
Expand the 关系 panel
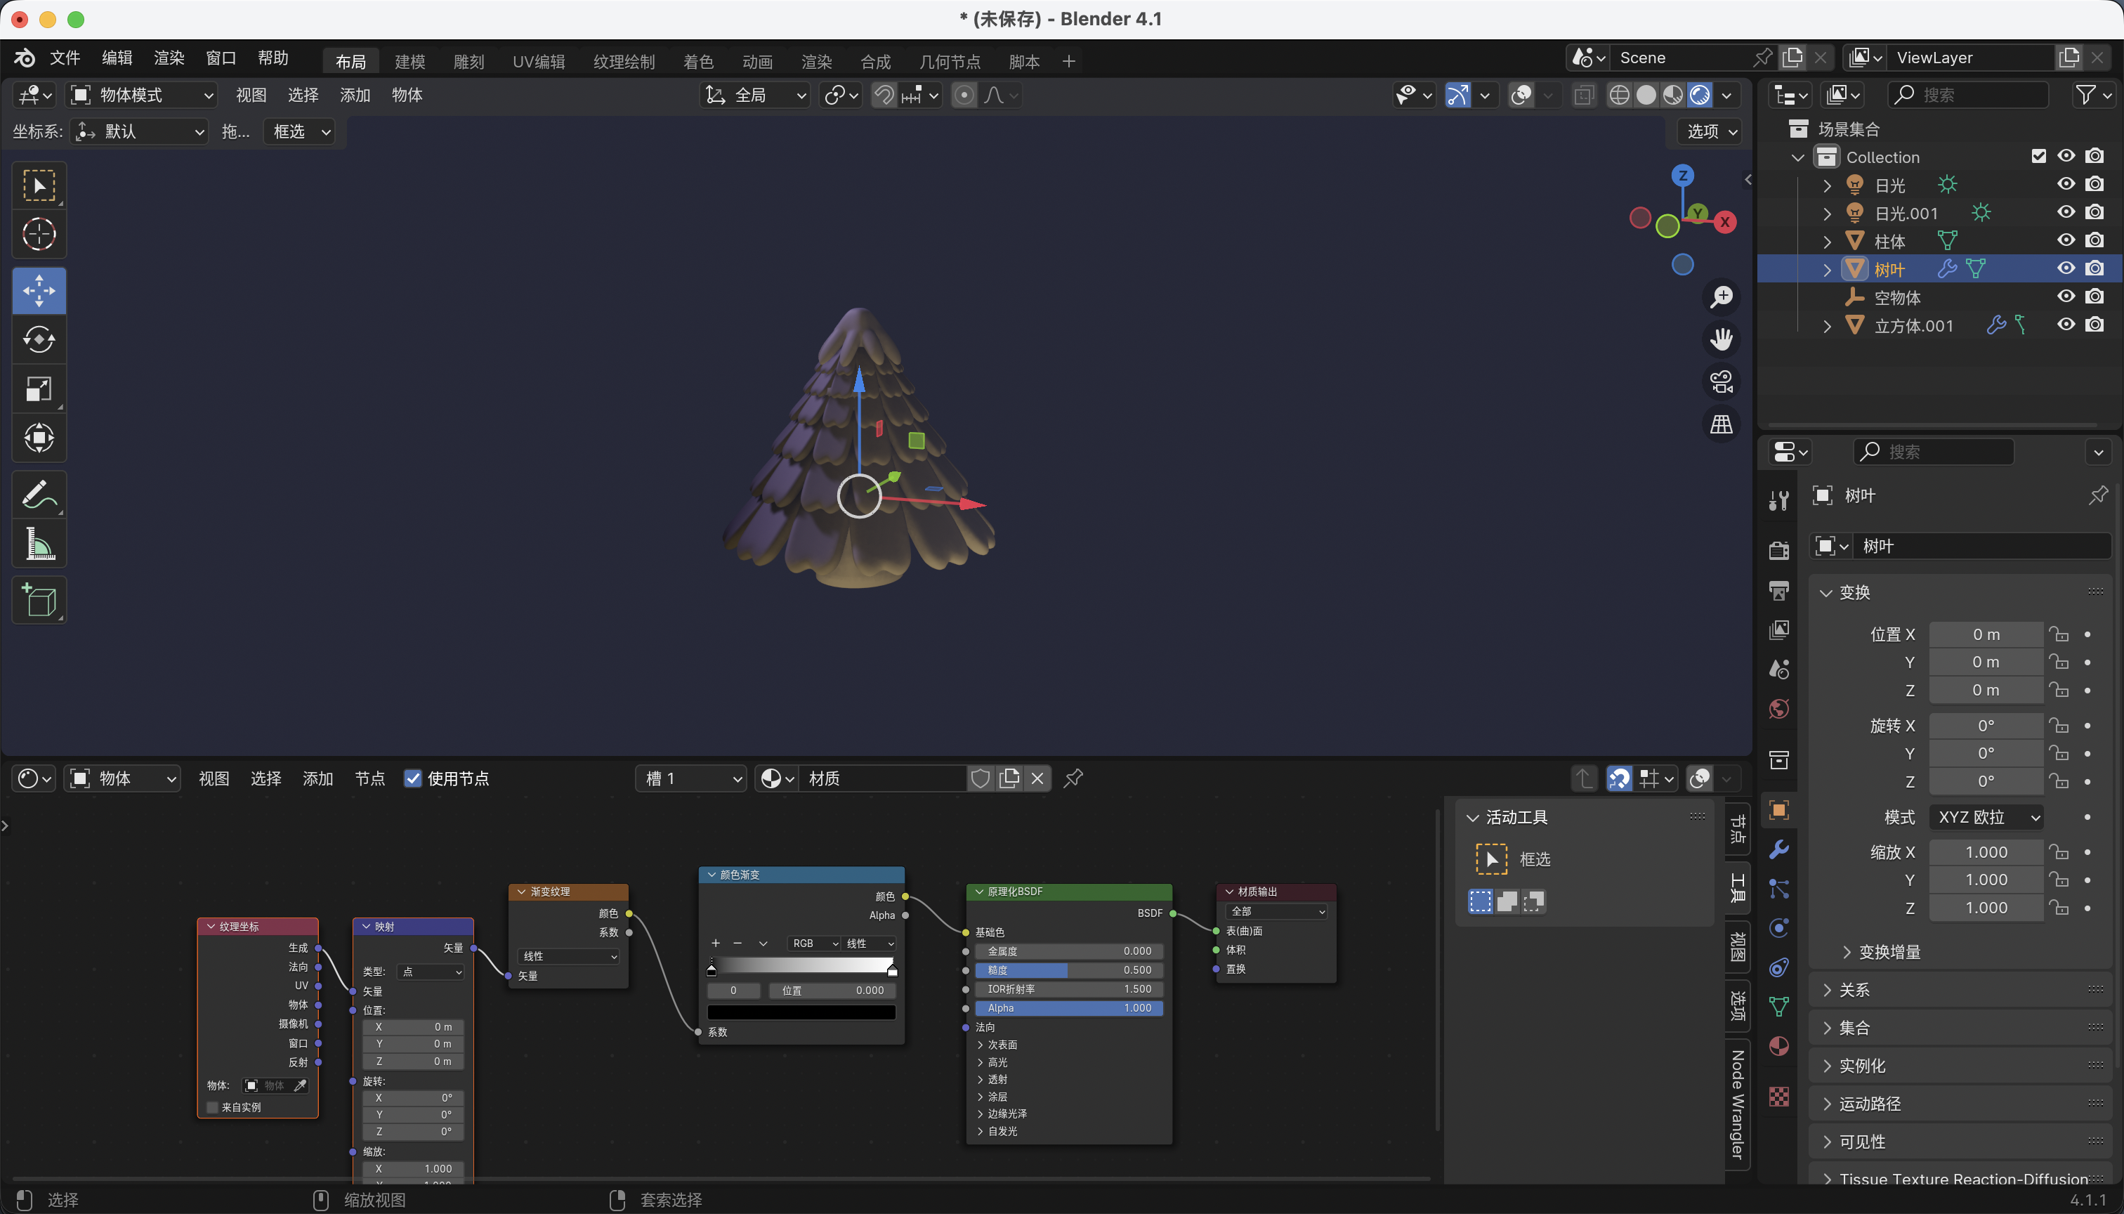tap(1854, 990)
